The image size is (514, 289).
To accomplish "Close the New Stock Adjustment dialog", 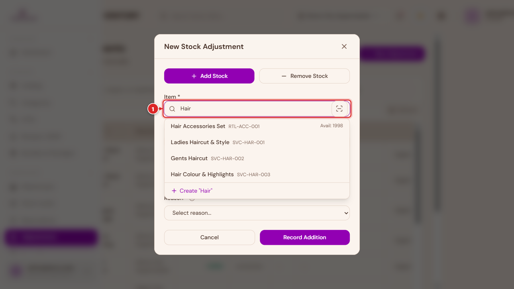I will click(344, 47).
